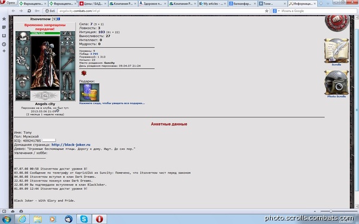Switch to the My articles tab
The width and height of the screenshot is (359, 224).
tap(212, 4)
